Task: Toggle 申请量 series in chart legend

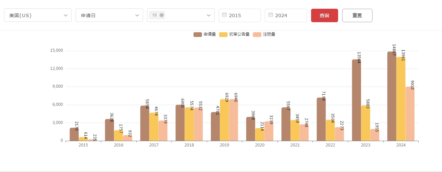Action: [204, 34]
